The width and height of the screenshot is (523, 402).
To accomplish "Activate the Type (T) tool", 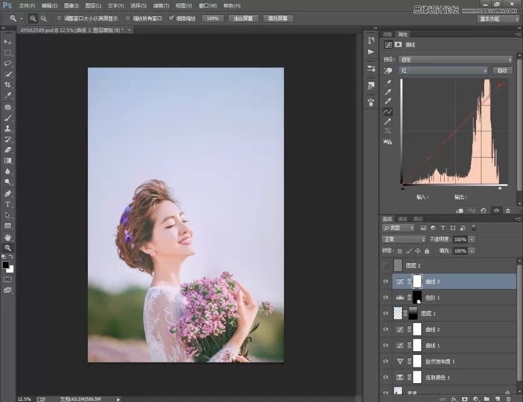I will tap(8, 204).
